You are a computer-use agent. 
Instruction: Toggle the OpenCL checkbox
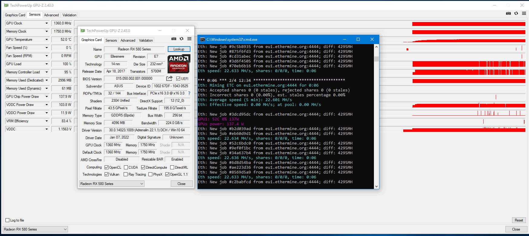click(106, 167)
